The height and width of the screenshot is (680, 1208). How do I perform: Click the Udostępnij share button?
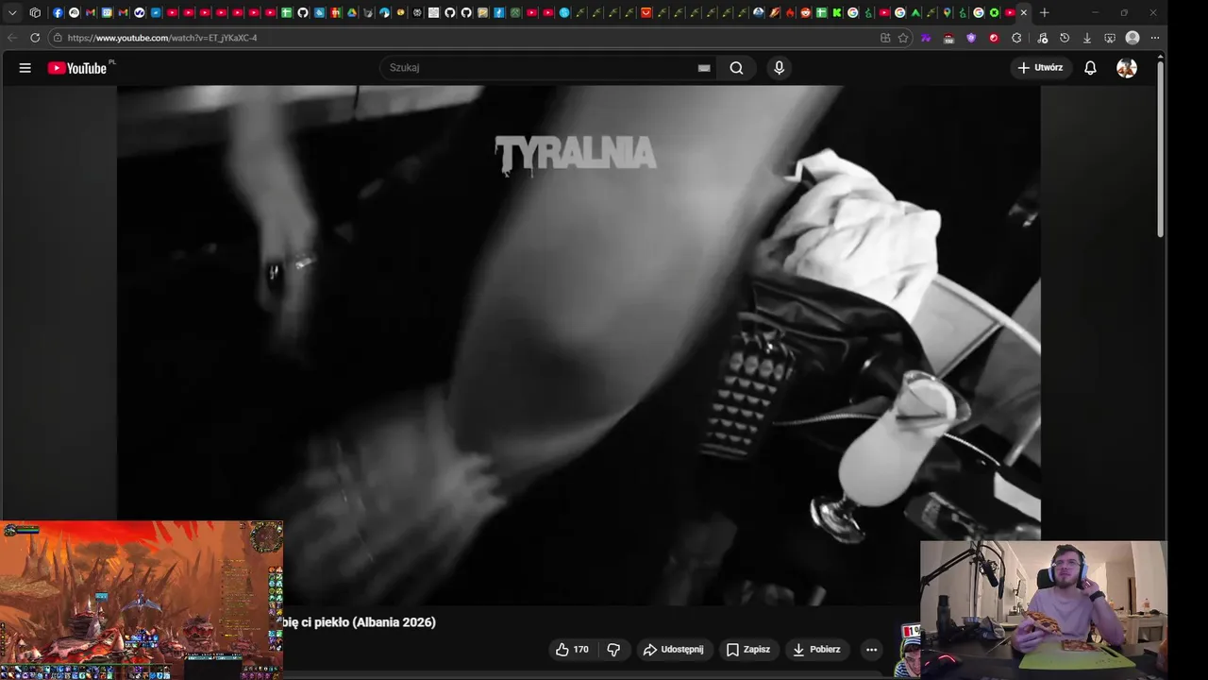(674, 650)
